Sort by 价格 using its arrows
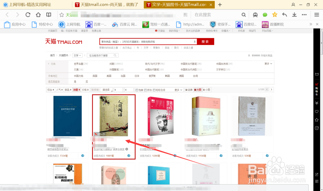 pyautogui.click(x=85, y=90)
